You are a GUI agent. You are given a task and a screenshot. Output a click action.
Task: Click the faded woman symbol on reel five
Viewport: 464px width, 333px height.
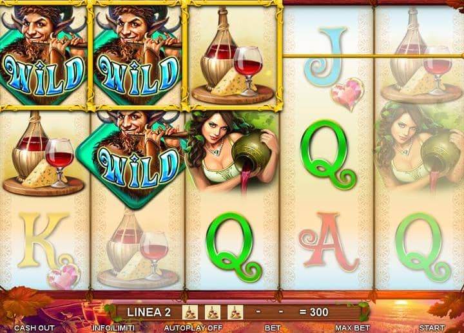[418, 148]
